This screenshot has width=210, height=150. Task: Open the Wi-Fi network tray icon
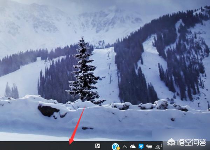point(157,146)
